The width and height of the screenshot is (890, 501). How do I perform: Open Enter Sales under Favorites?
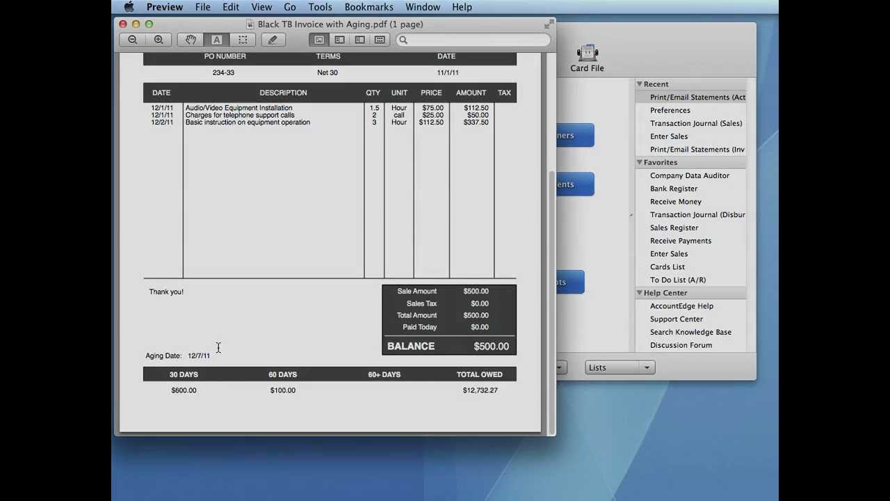click(669, 254)
